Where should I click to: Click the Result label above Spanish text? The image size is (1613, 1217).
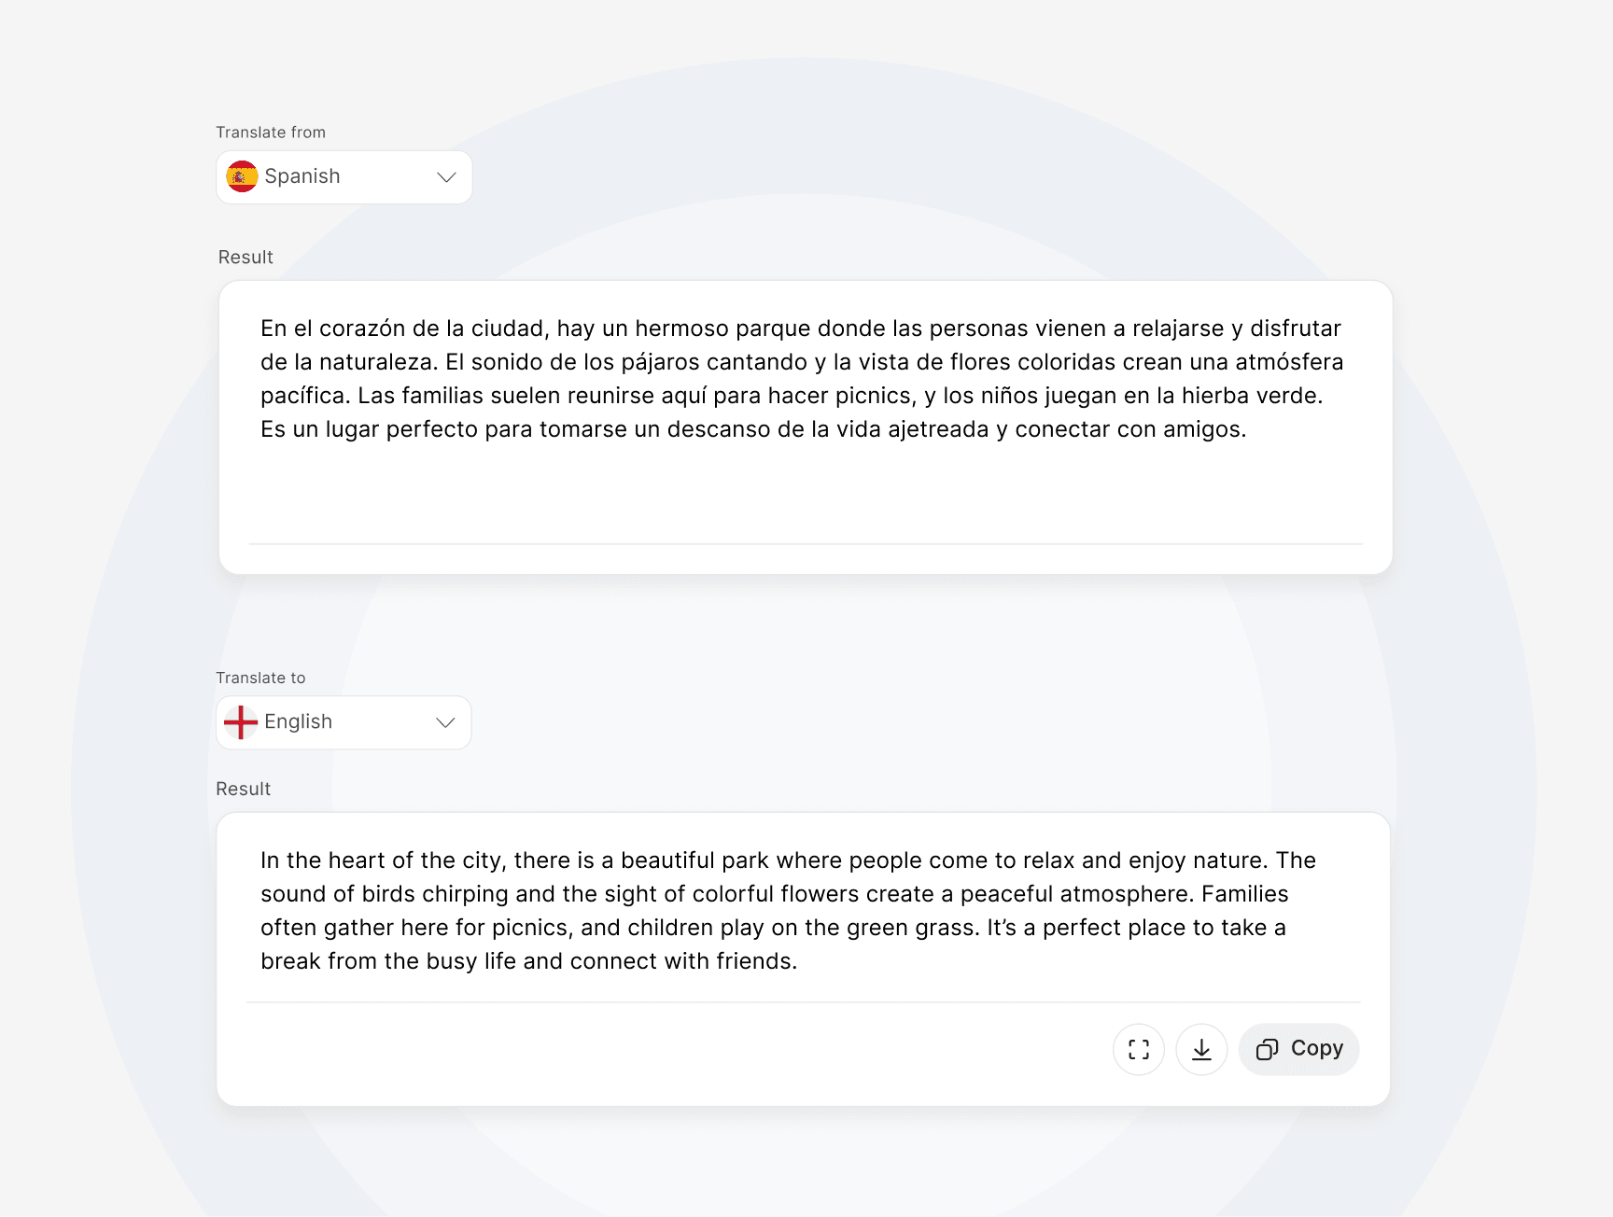(x=245, y=258)
